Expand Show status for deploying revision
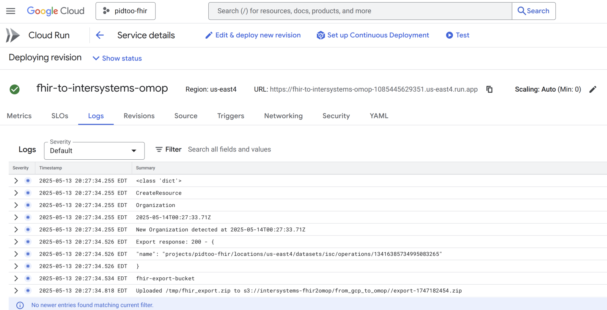 pos(117,58)
